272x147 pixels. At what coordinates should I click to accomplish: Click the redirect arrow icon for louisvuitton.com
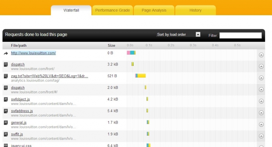click(6, 53)
